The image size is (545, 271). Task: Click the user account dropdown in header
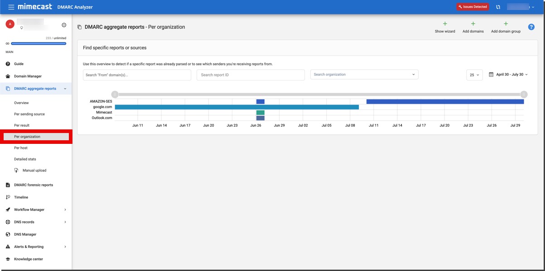click(521, 7)
